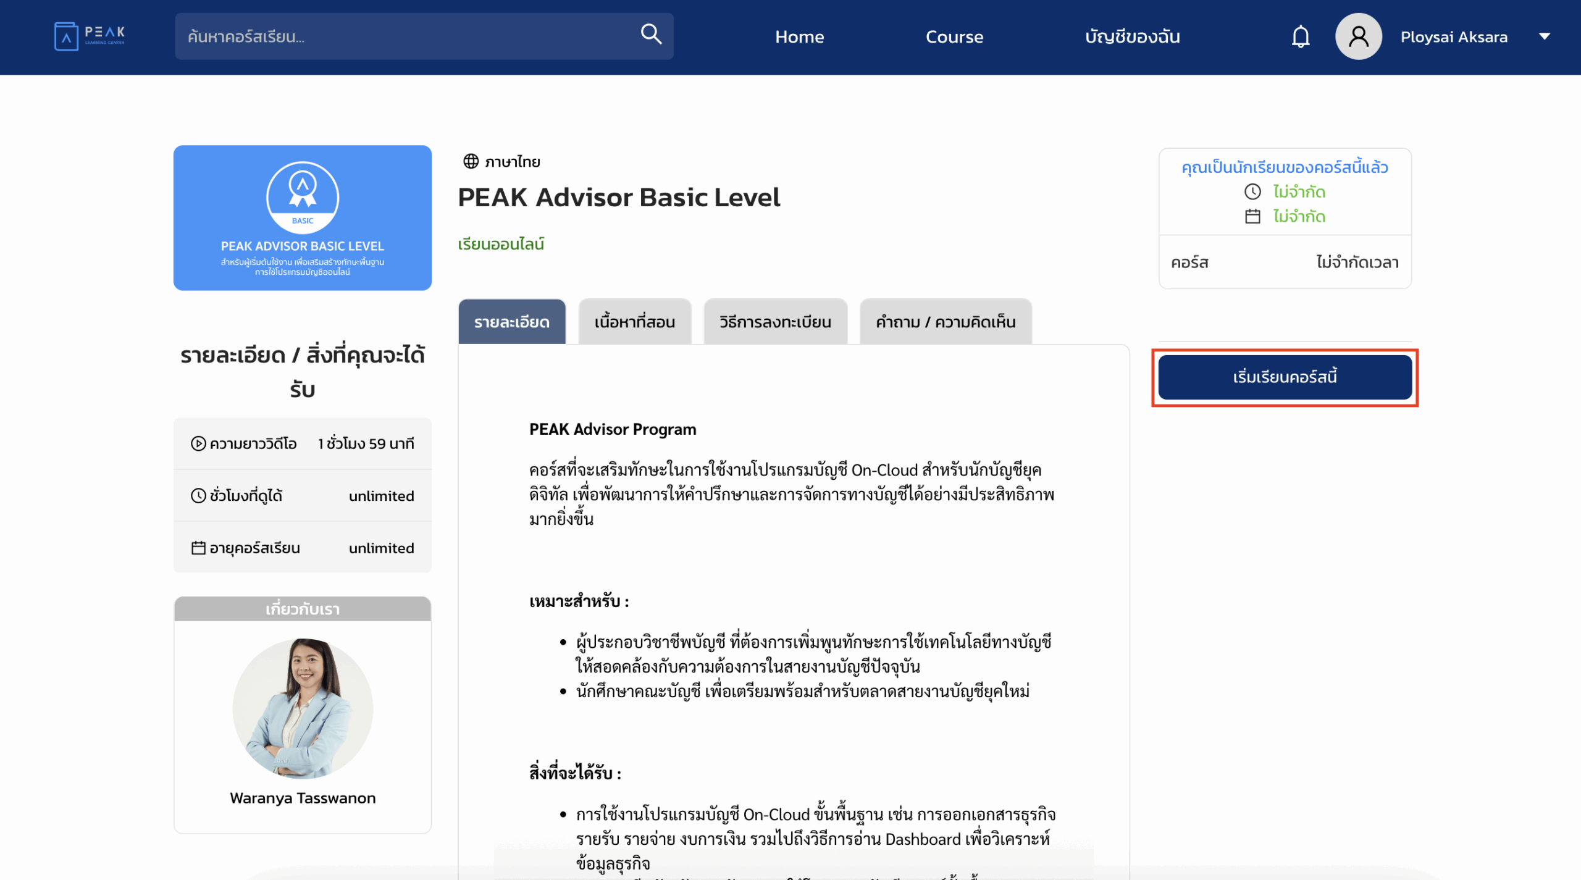The height and width of the screenshot is (880, 1581).
Task: Click the เริ่มเรียนคอร์สนี้ button
Action: tap(1285, 377)
